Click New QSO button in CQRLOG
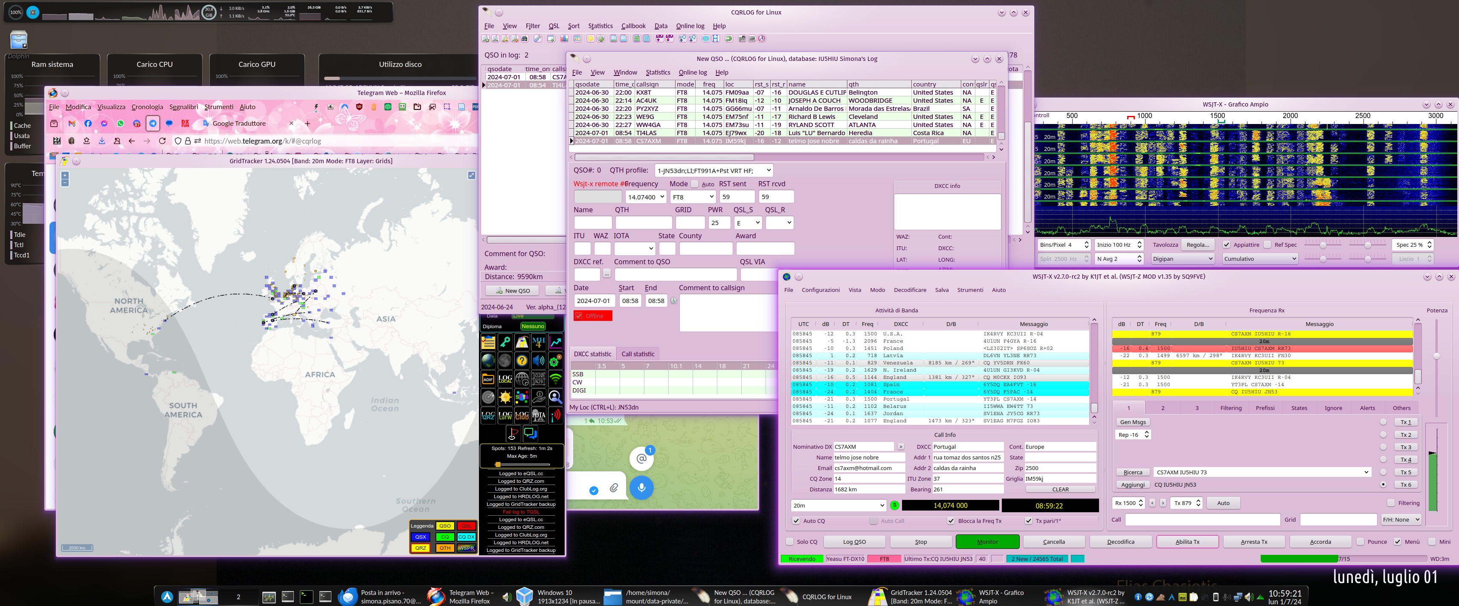Screen dimensions: 1459x606 tap(513, 290)
